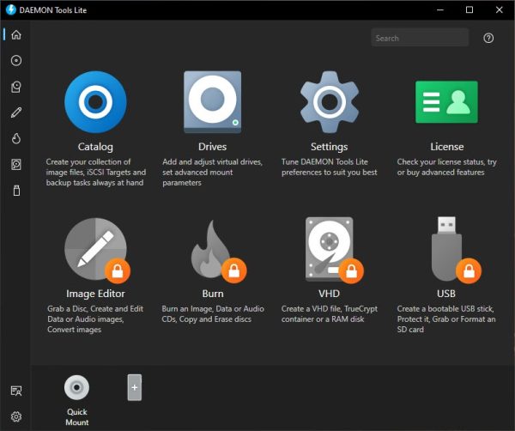The image size is (515, 431).
Task: Open the large Settings gear tile
Action: [329, 102]
